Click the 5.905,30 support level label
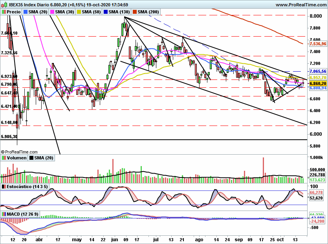The width and height of the screenshot is (328, 244). click(x=9, y=137)
